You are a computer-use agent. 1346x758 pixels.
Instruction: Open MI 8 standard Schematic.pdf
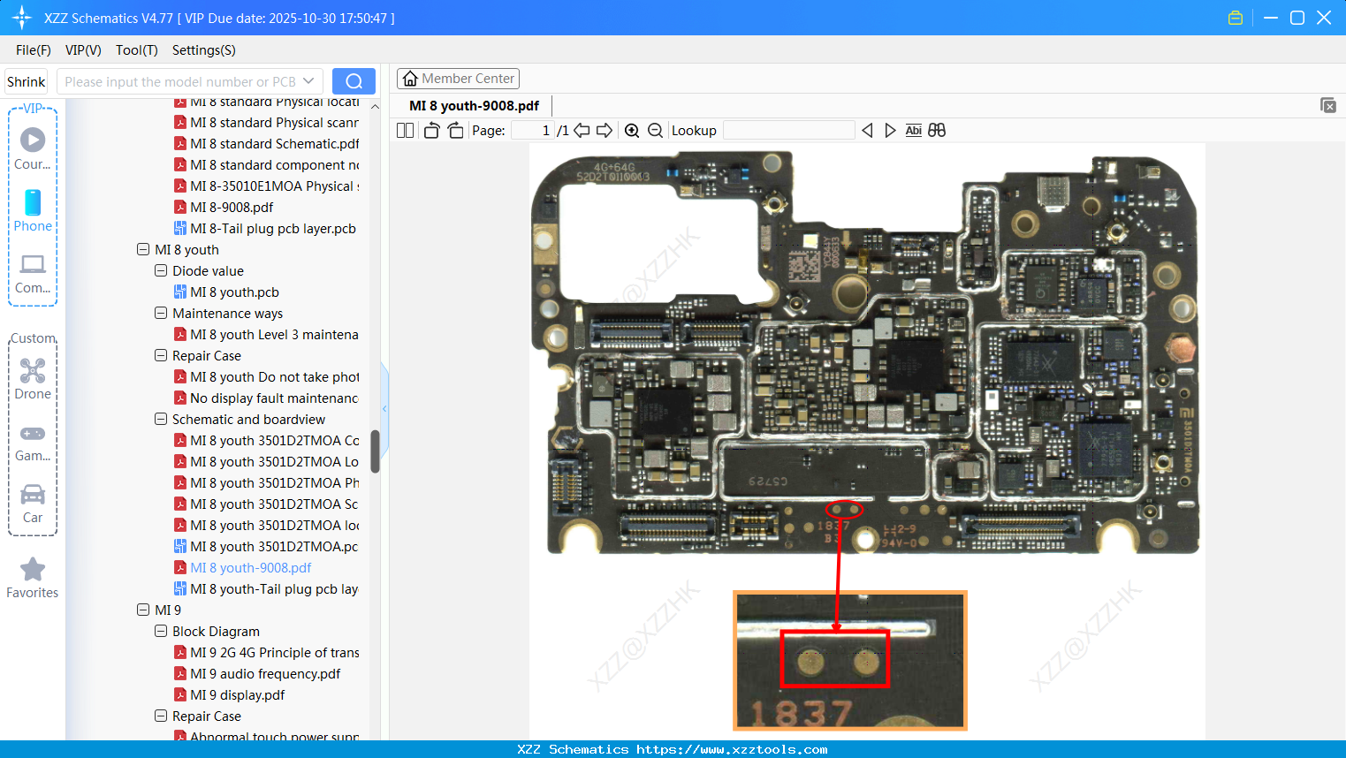[x=275, y=144]
